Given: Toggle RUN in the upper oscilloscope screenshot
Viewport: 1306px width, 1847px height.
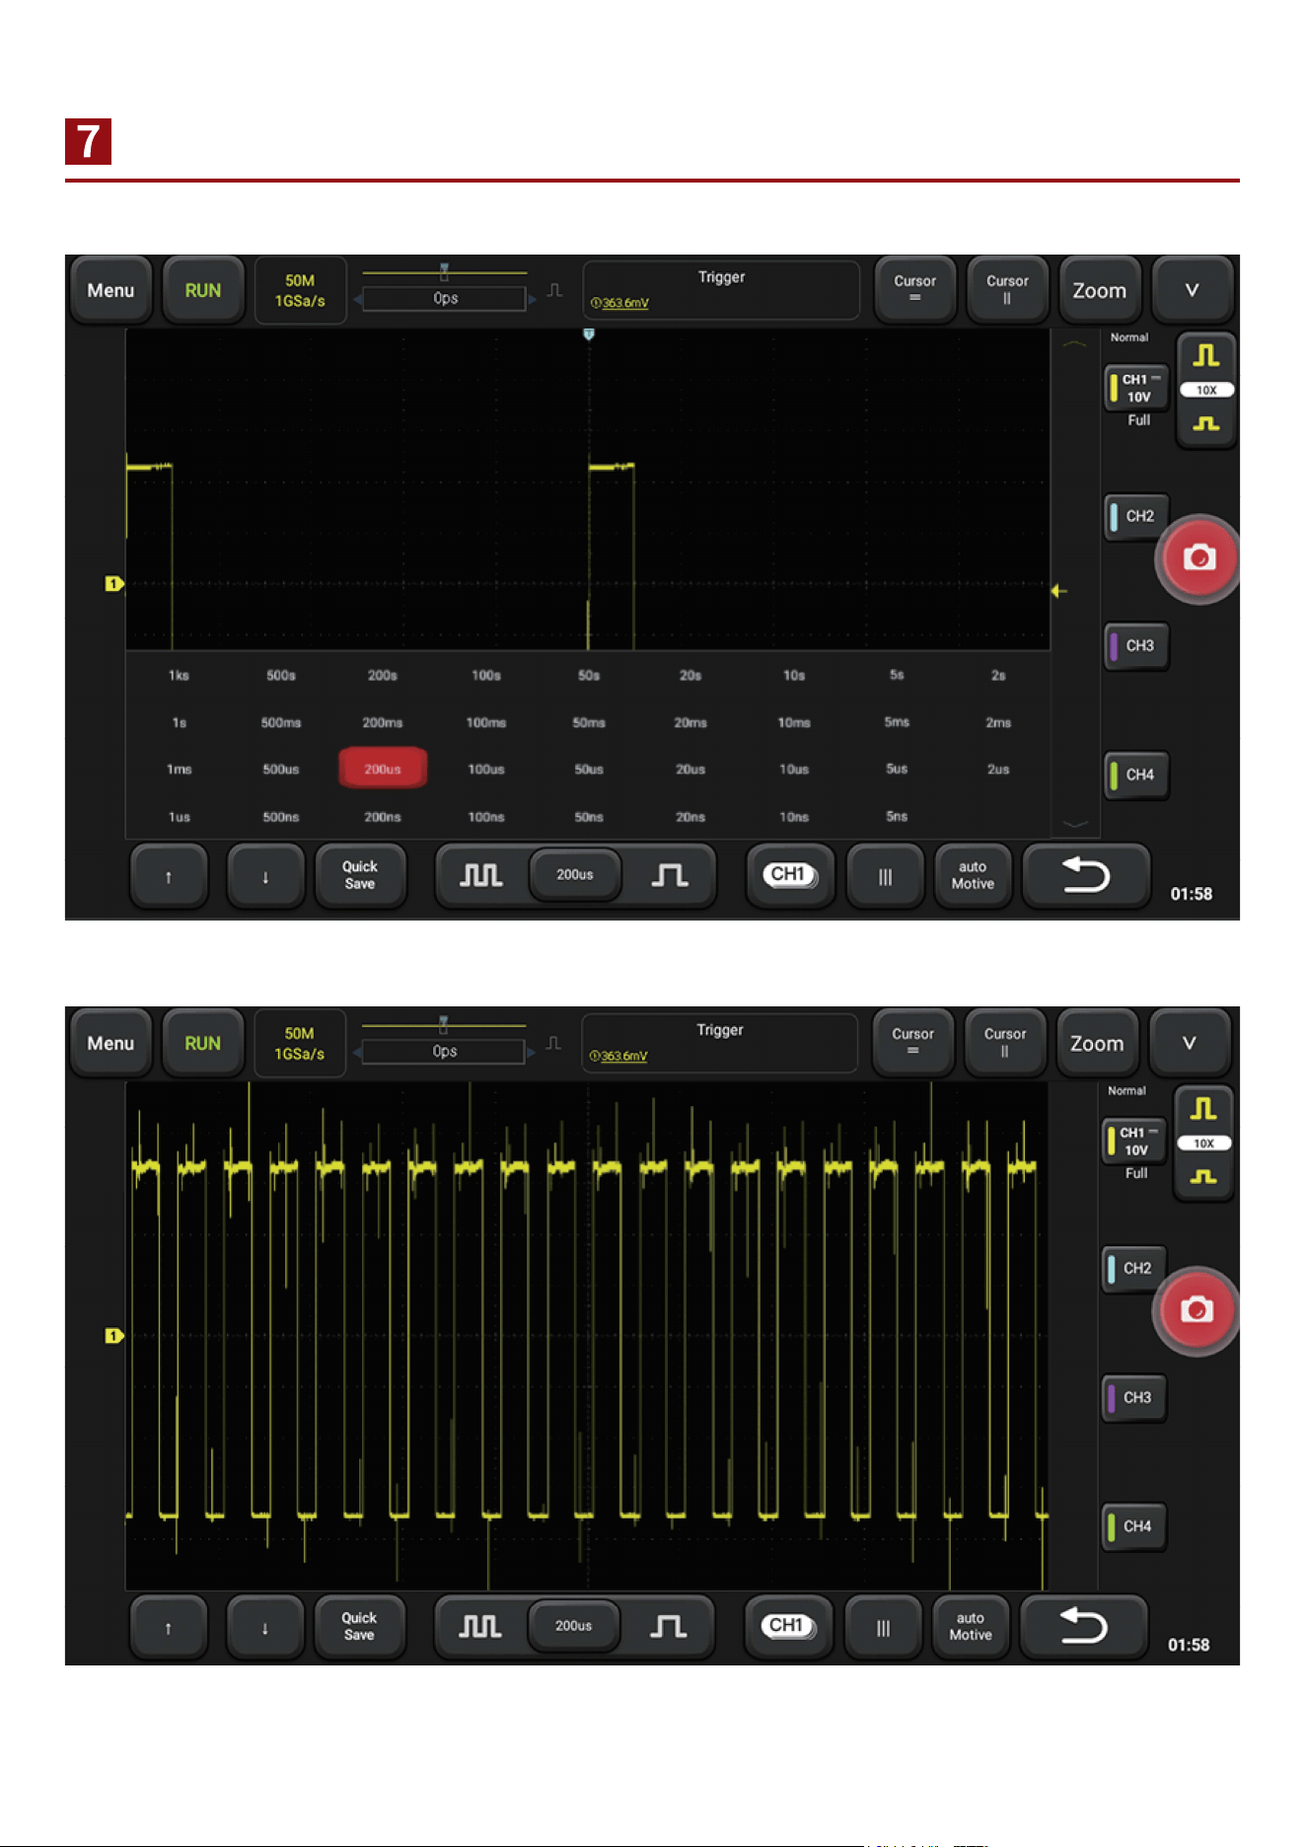Looking at the screenshot, I should click(x=203, y=290).
